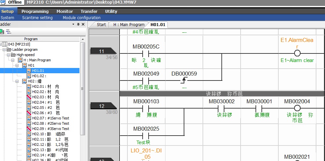
Task: Collapse the Ladder program folder node
Action: tap(4, 49)
